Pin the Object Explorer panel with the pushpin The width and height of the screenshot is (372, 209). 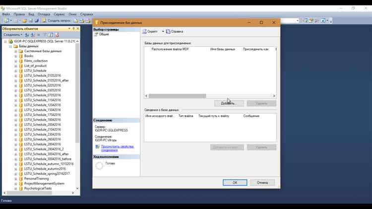(x=73, y=29)
